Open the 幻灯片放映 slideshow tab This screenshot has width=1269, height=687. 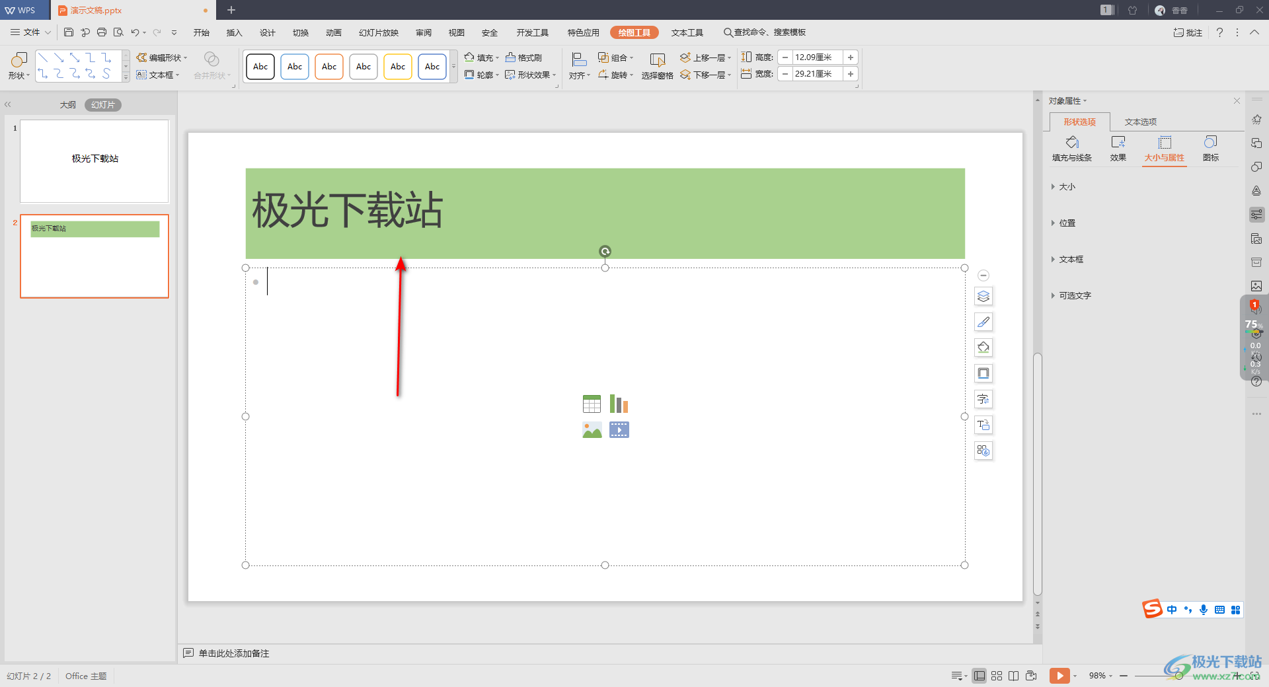tap(379, 32)
